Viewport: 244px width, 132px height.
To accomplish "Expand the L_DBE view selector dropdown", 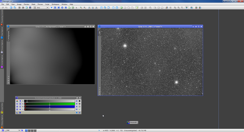I will coord(19,130).
